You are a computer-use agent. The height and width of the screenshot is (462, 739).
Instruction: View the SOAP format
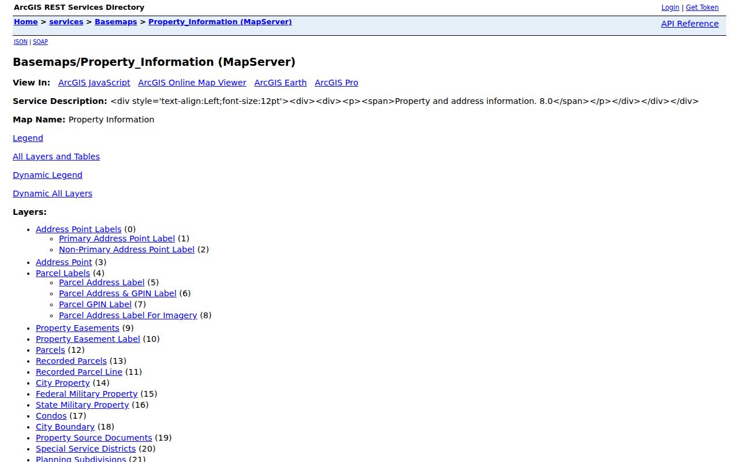[40, 42]
